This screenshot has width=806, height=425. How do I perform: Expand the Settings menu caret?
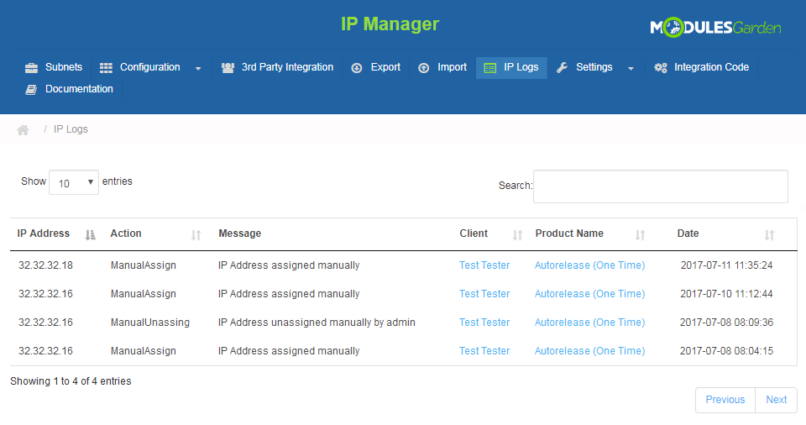click(x=631, y=68)
